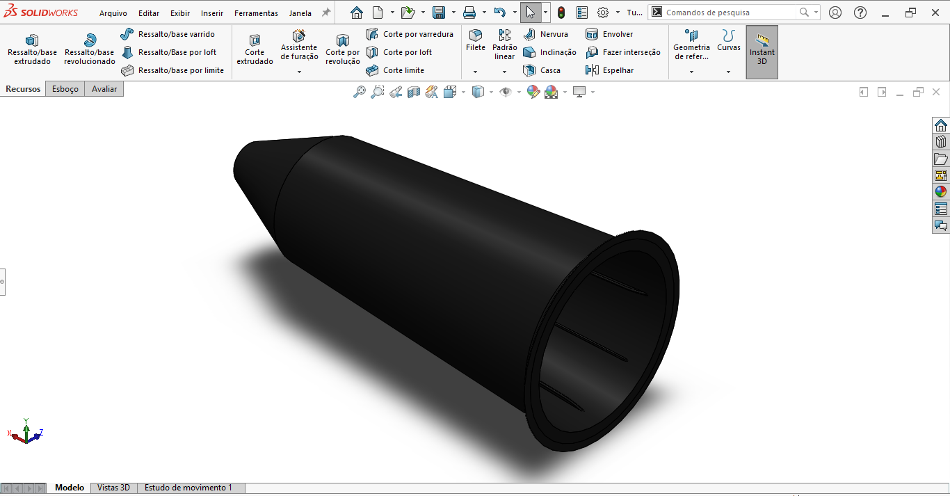950x496 pixels.
Task: Open file properties icon
Action: [582, 13]
